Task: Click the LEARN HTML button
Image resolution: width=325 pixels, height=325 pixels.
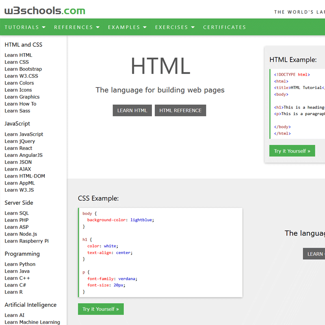Action: pyautogui.click(x=132, y=110)
